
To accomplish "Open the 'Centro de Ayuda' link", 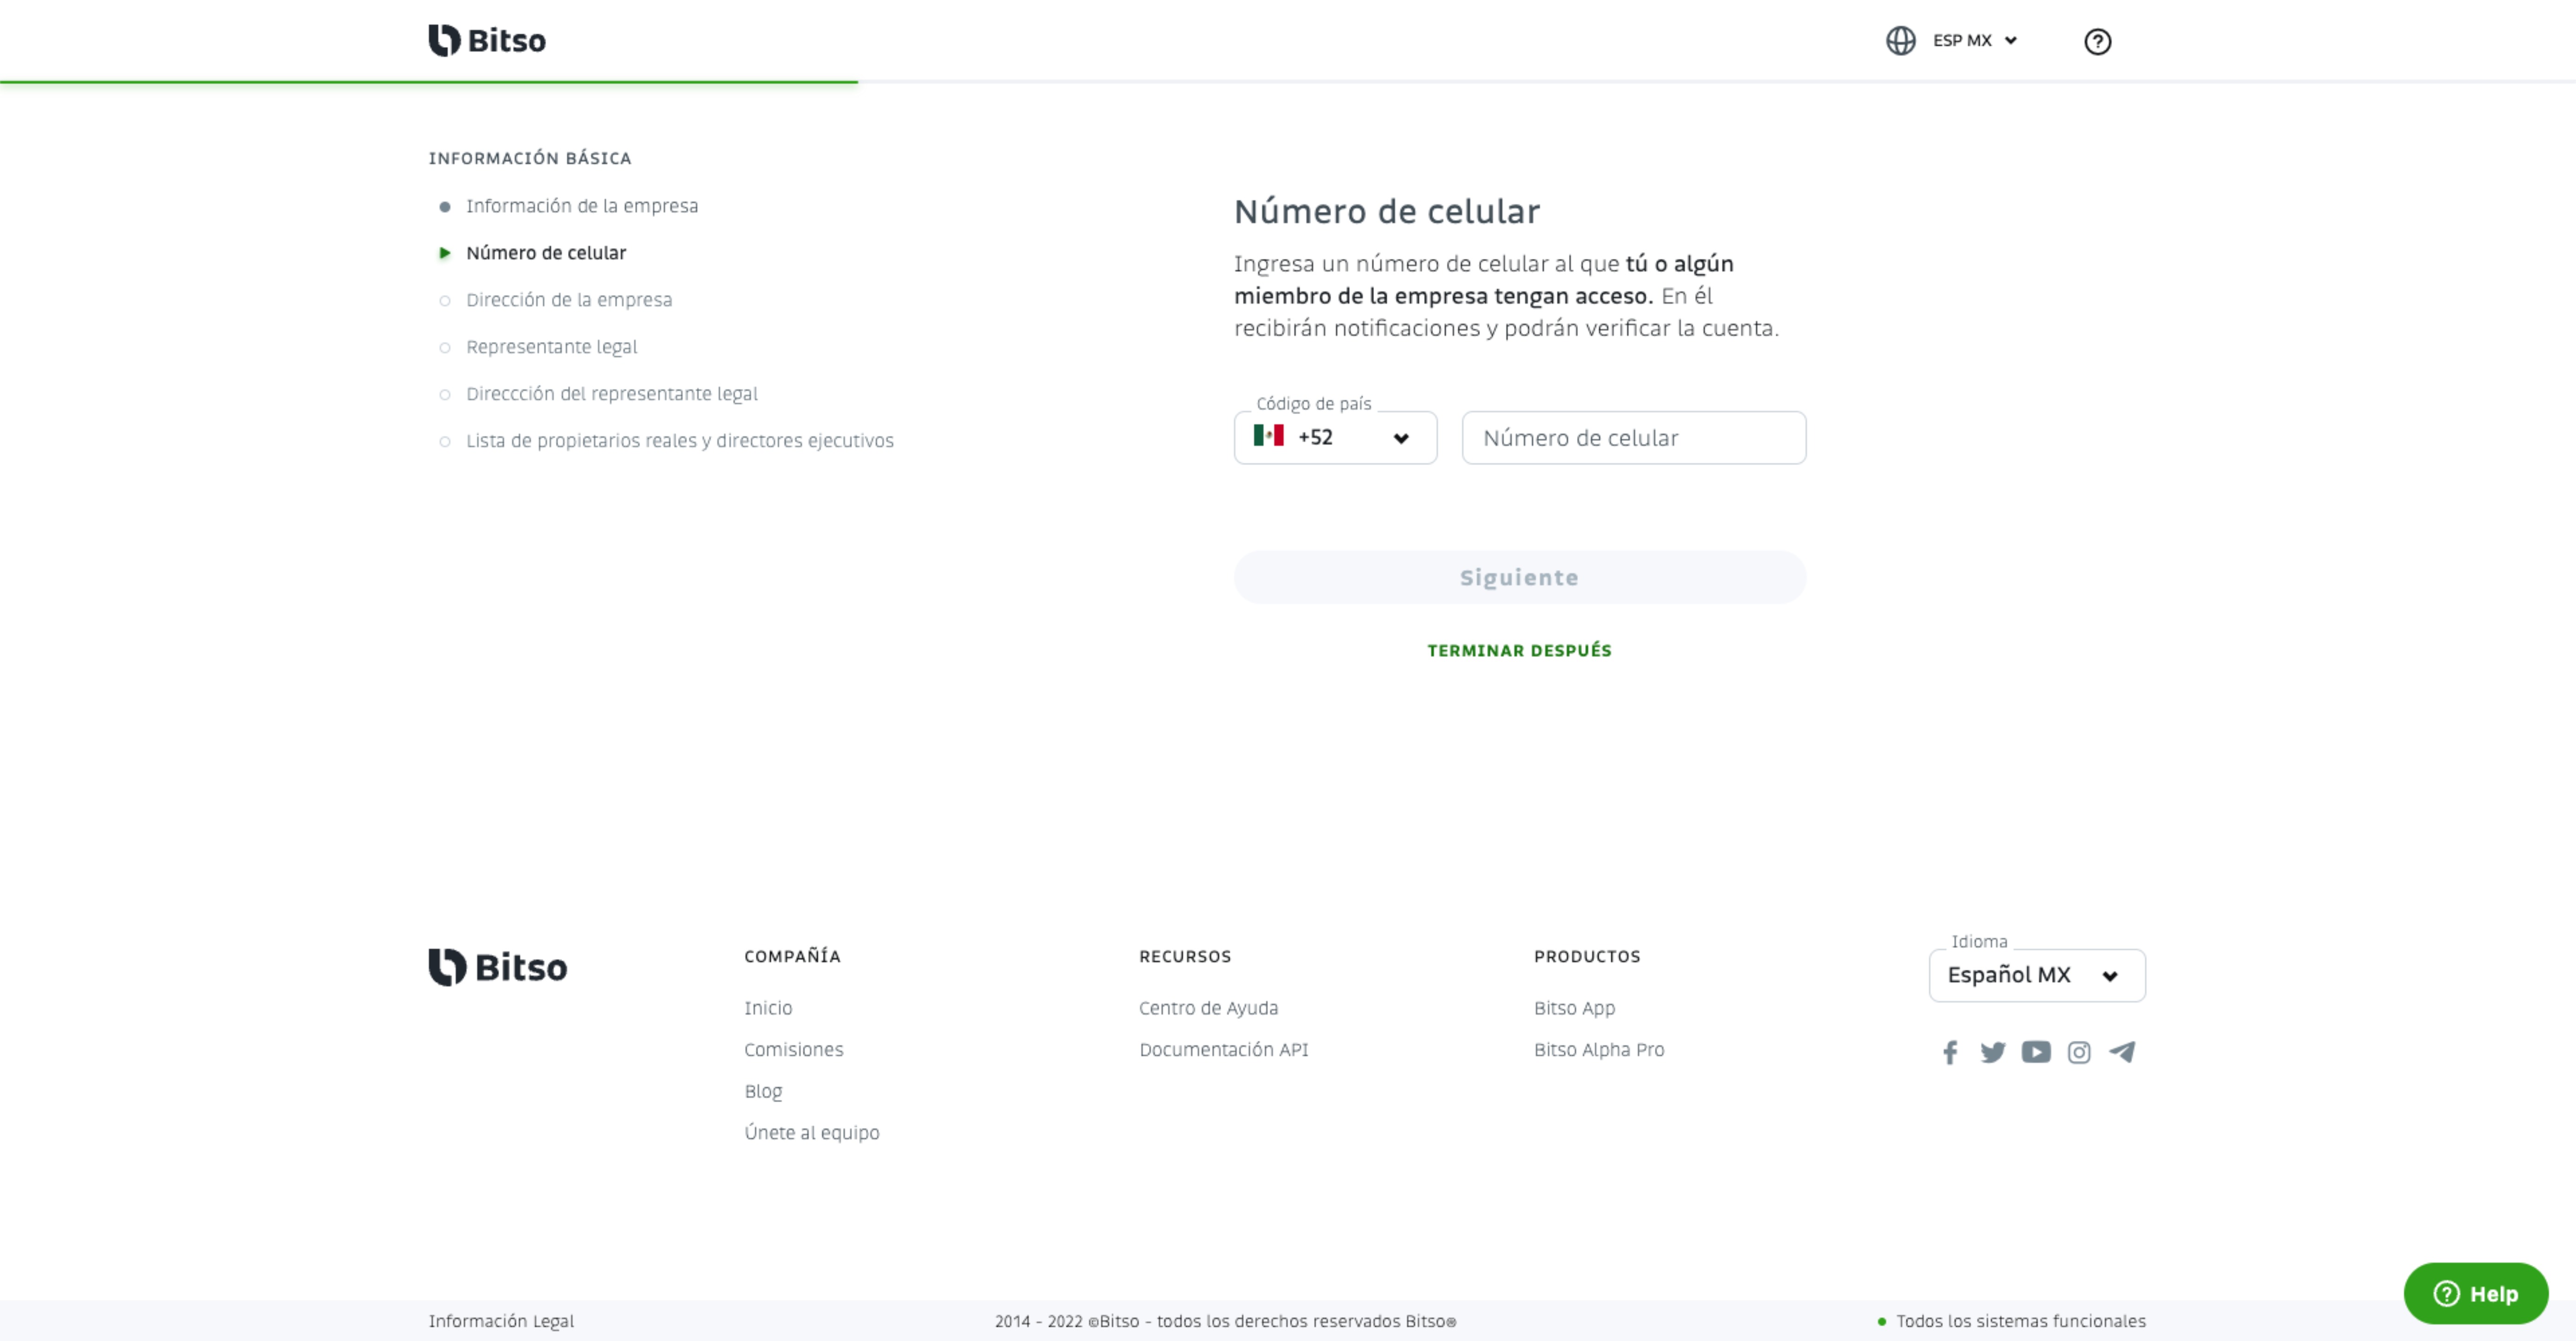I will tap(1208, 1008).
